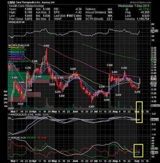The image size is (160, 163).
Task: Click the 9.000 price peak label
Action: [46, 46]
